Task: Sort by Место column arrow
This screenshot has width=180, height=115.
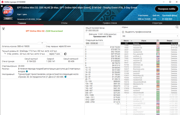Action: click(132, 41)
